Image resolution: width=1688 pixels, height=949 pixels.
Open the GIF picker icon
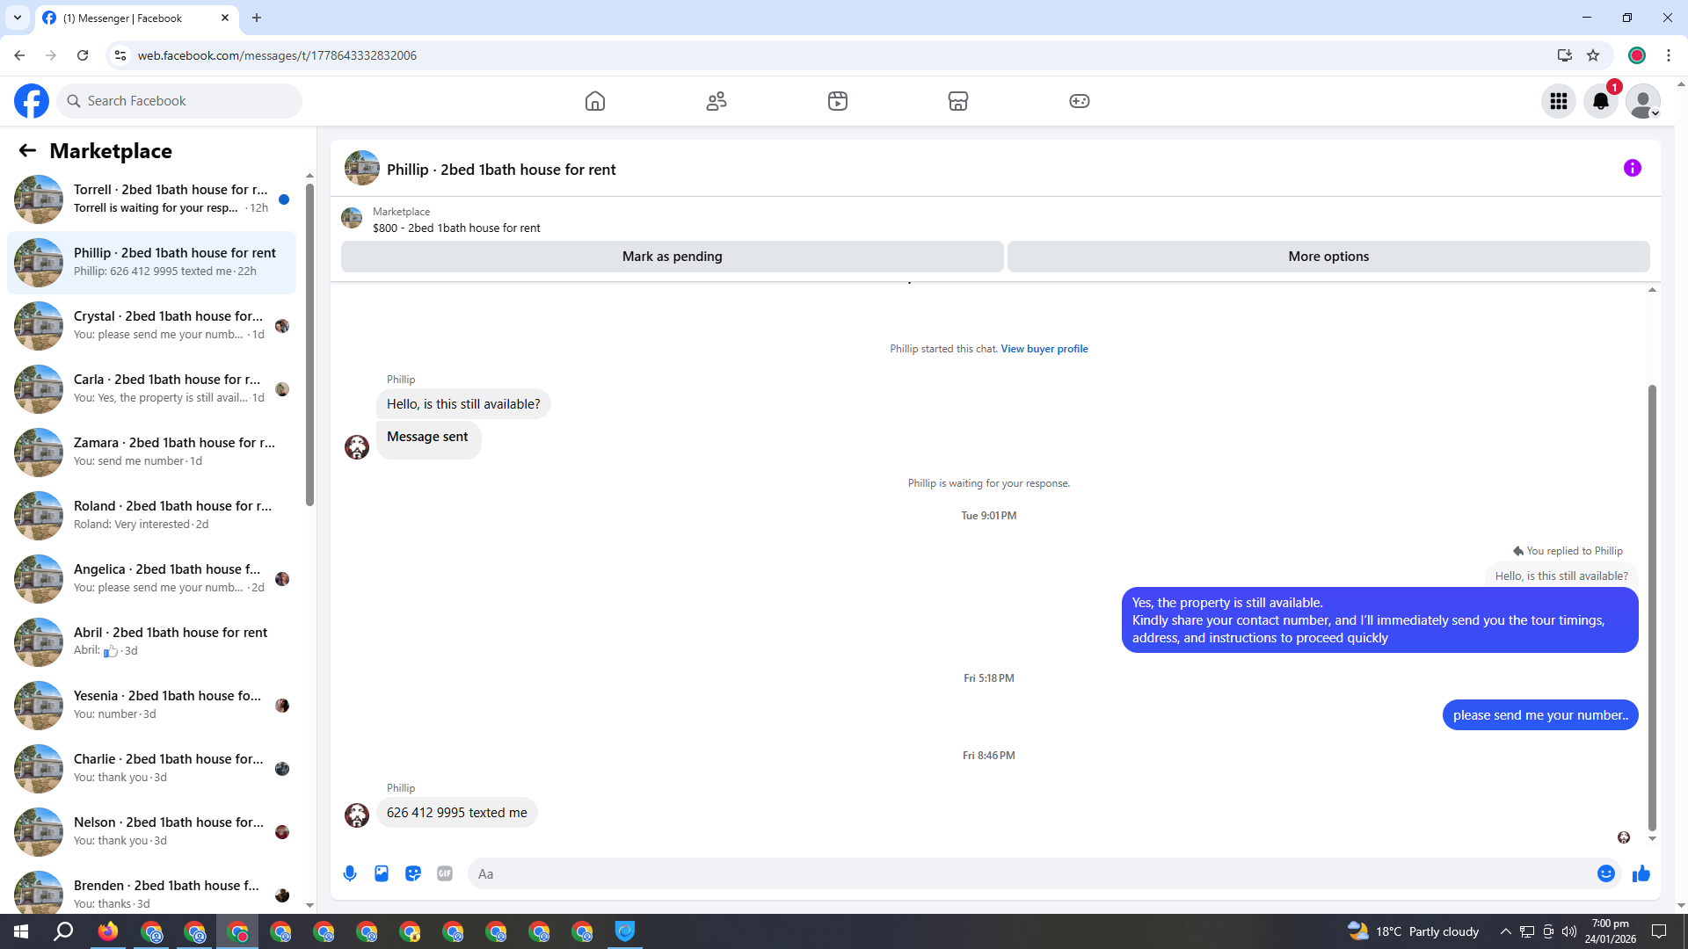click(445, 873)
